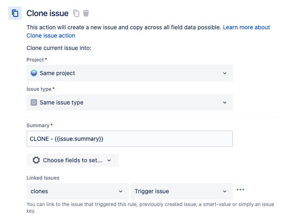Viewport: 297px width, 223px height.
Task: Click the Issue type field label
Action: click(39, 89)
